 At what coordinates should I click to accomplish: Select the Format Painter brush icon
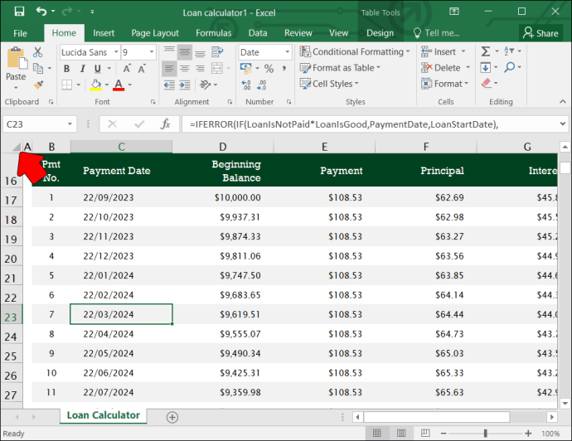38,85
